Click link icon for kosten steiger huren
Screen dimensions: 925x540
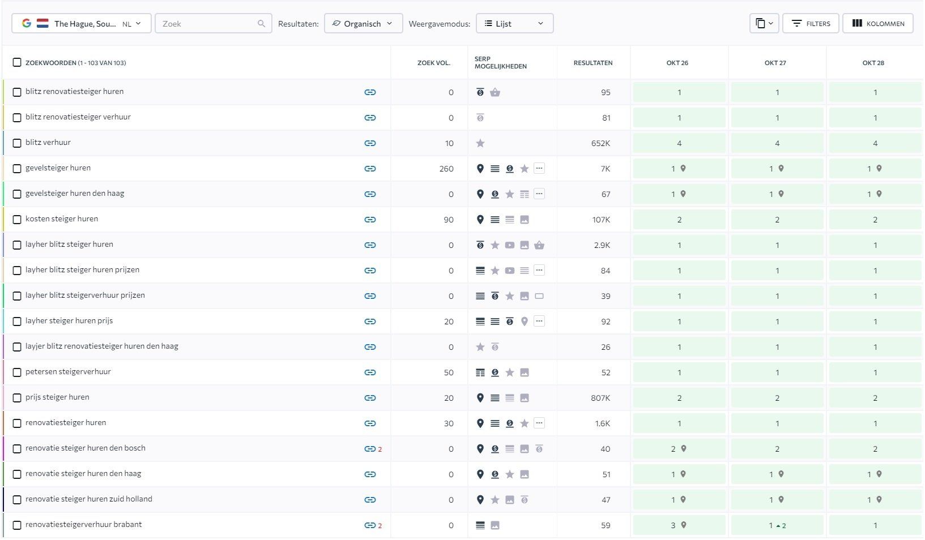370,220
